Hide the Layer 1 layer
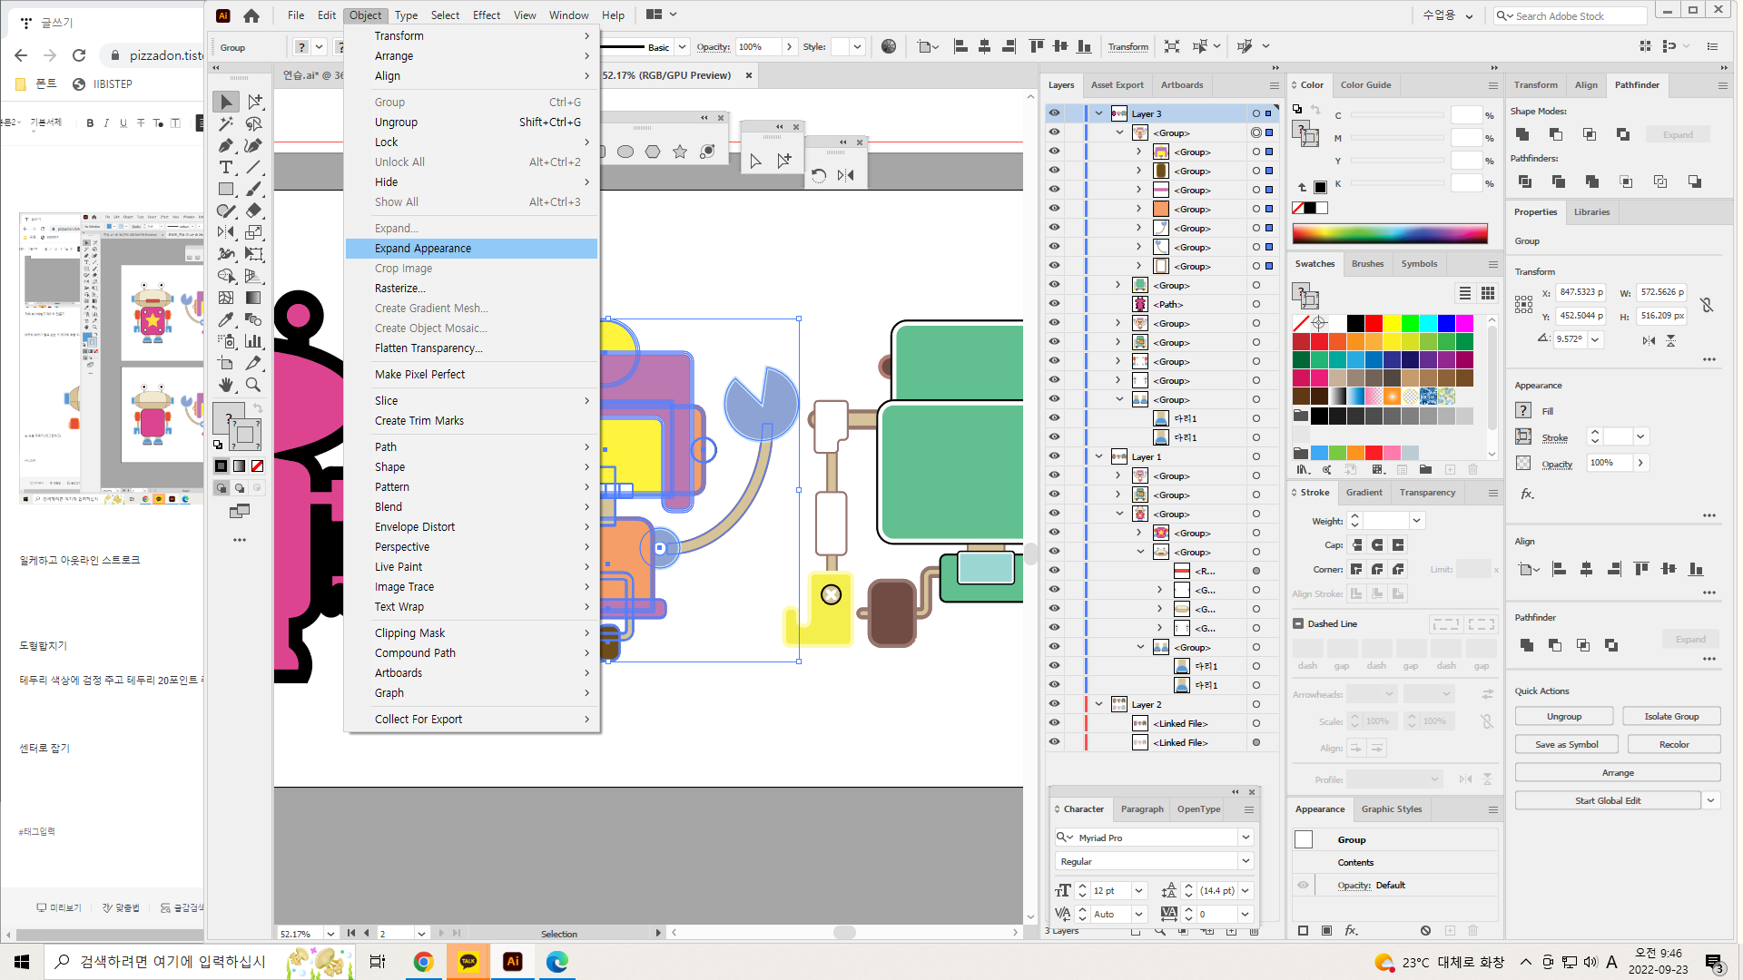 tap(1054, 456)
